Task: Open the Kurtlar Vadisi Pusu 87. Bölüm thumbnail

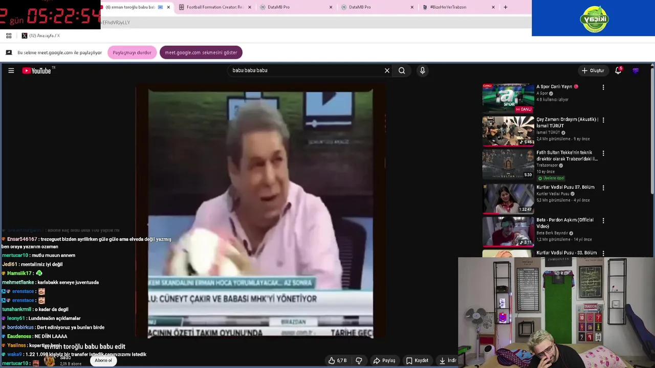Action: pos(508,198)
